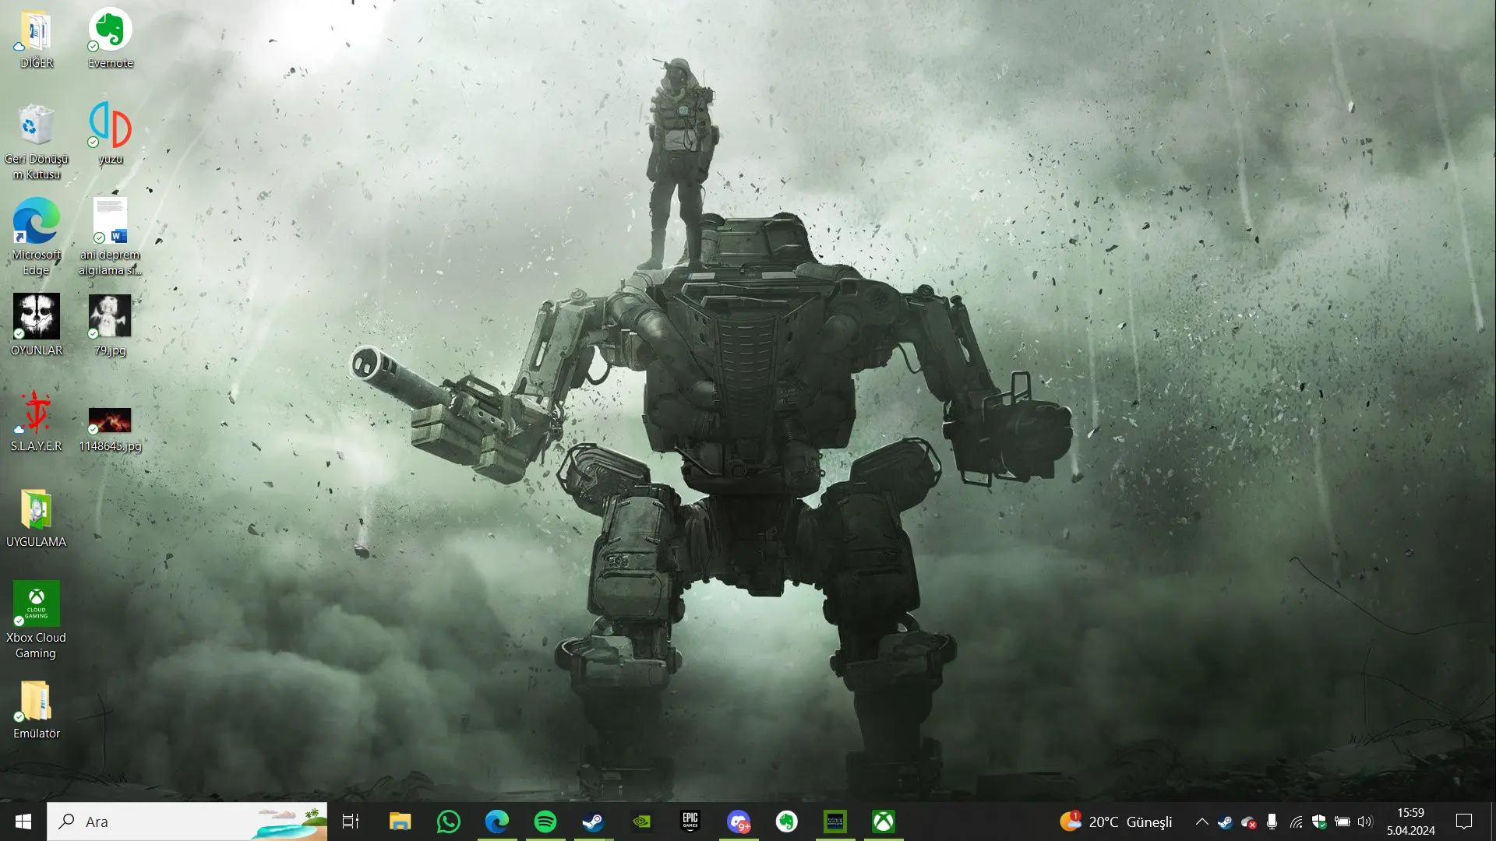
Task: Open the 20°C Güneşli weather widget
Action: (x=1116, y=822)
